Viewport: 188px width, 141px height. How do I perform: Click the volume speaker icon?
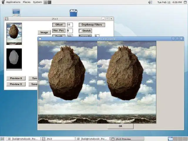pos(150,2)
